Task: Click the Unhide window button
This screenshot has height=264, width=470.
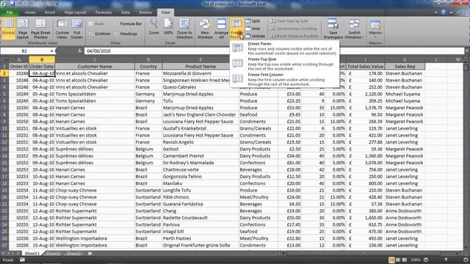Action: [x=255, y=36]
